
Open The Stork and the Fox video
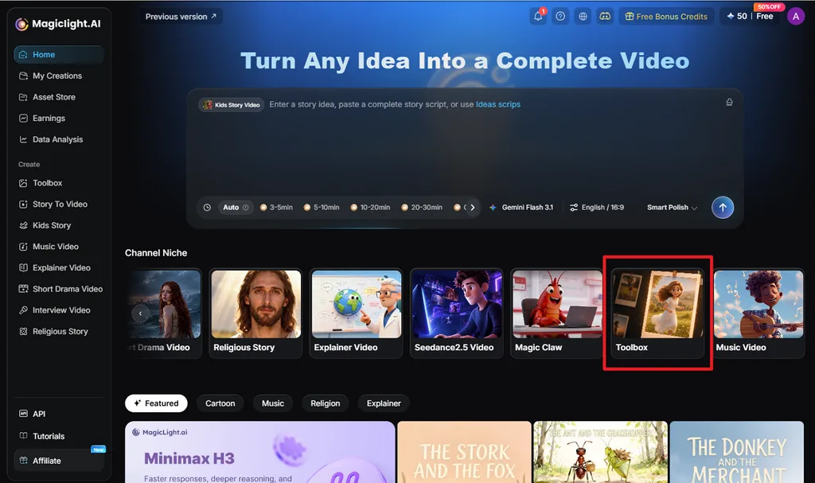464,452
